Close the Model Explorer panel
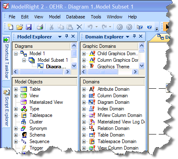The image size is (178, 159). click(73, 36)
